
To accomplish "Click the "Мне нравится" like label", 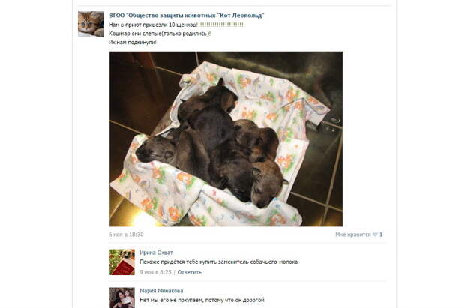I will 353,235.
